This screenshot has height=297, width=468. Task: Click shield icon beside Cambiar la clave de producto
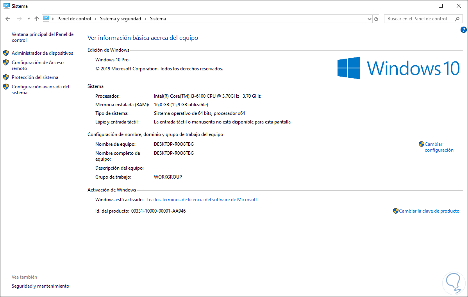pyautogui.click(x=396, y=211)
